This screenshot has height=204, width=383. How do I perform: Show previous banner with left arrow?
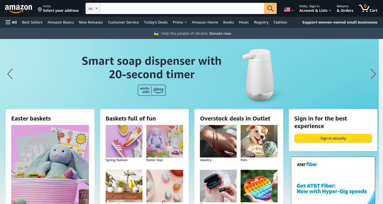point(10,74)
